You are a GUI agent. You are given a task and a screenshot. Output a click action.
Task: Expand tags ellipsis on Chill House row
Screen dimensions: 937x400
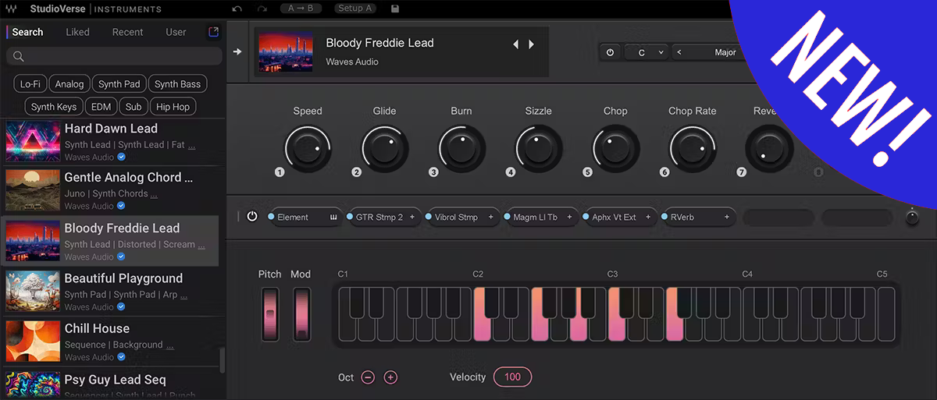click(x=169, y=345)
